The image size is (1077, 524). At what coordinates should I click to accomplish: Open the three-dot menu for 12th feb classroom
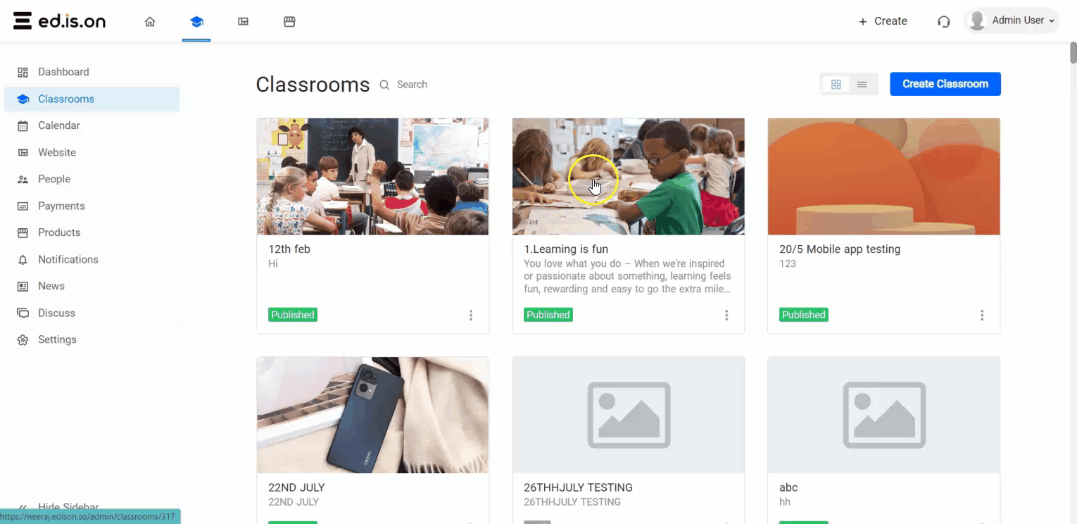point(471,316)
